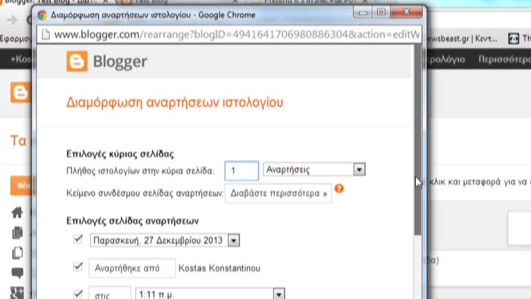Close the popup Chrome window

(407, 12)
